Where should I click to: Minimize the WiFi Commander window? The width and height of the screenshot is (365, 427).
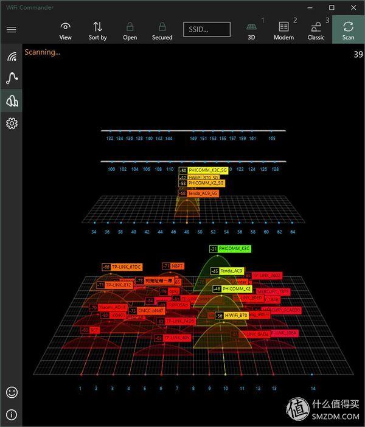pos(310,8)
